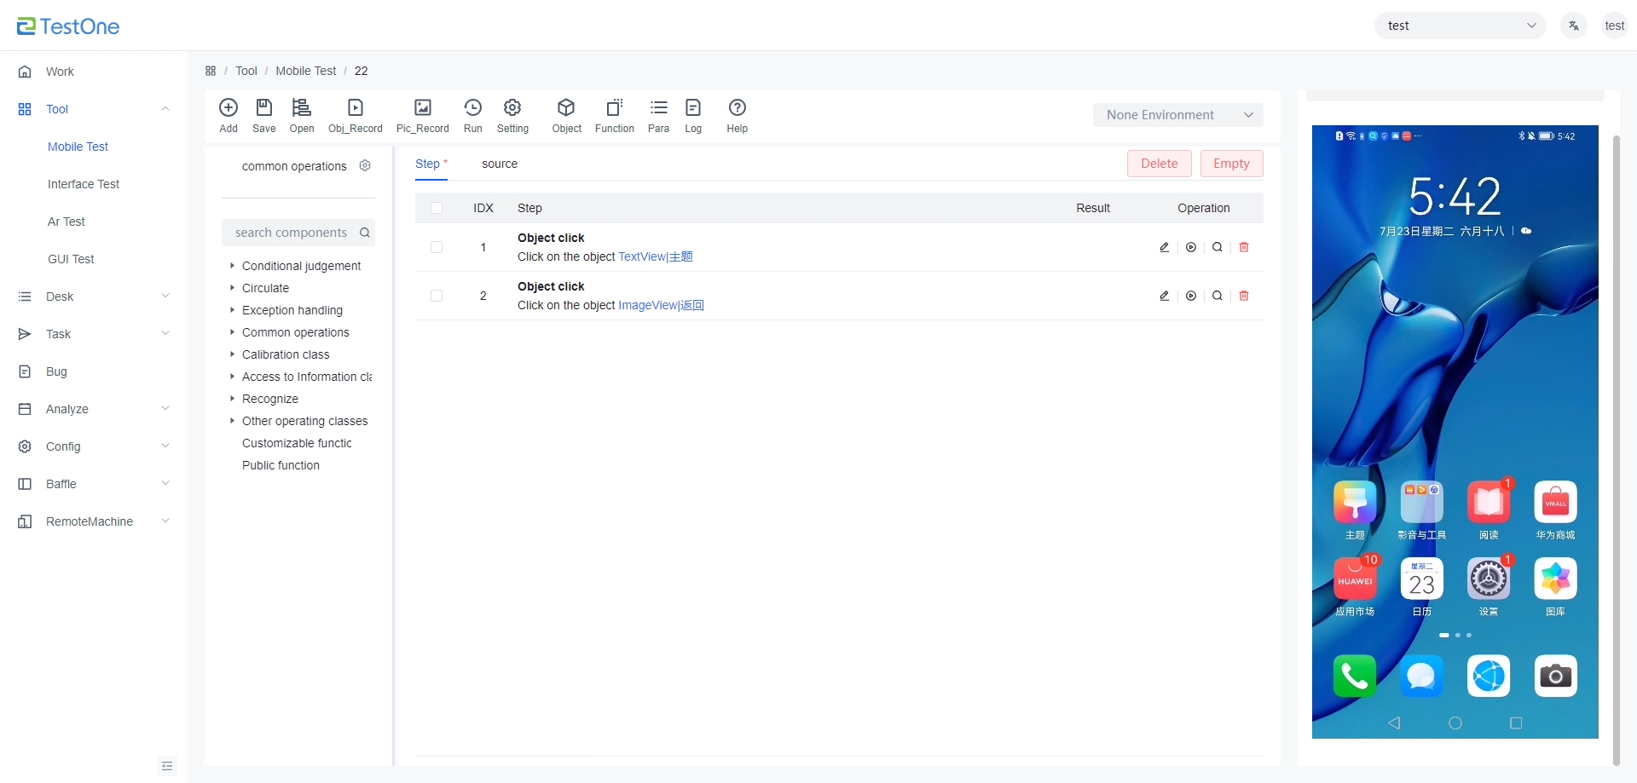
Task: Run step 2 with play icon
Action: coord(1191,296)
